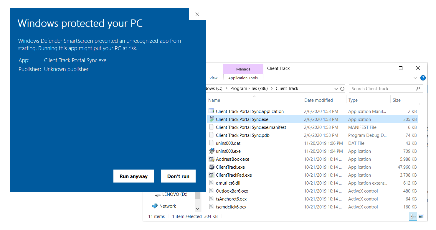
Task: Click the AddressBook.exe icon
Action: point(211,159)
